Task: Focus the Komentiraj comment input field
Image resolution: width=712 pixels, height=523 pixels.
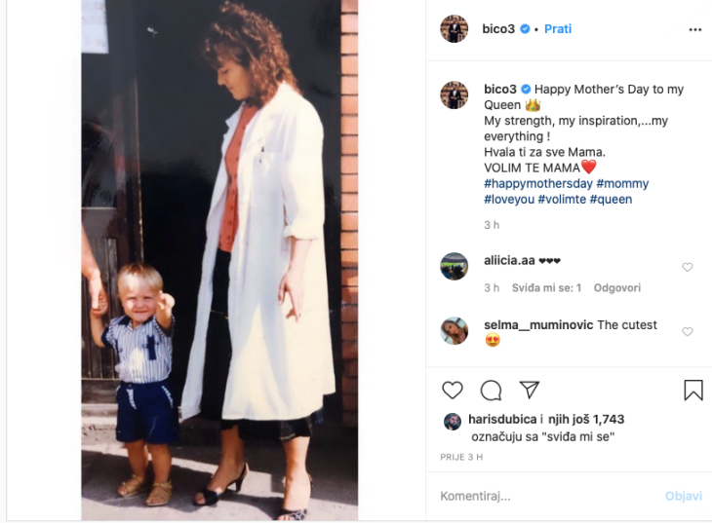Action: [x=547, y=497]
